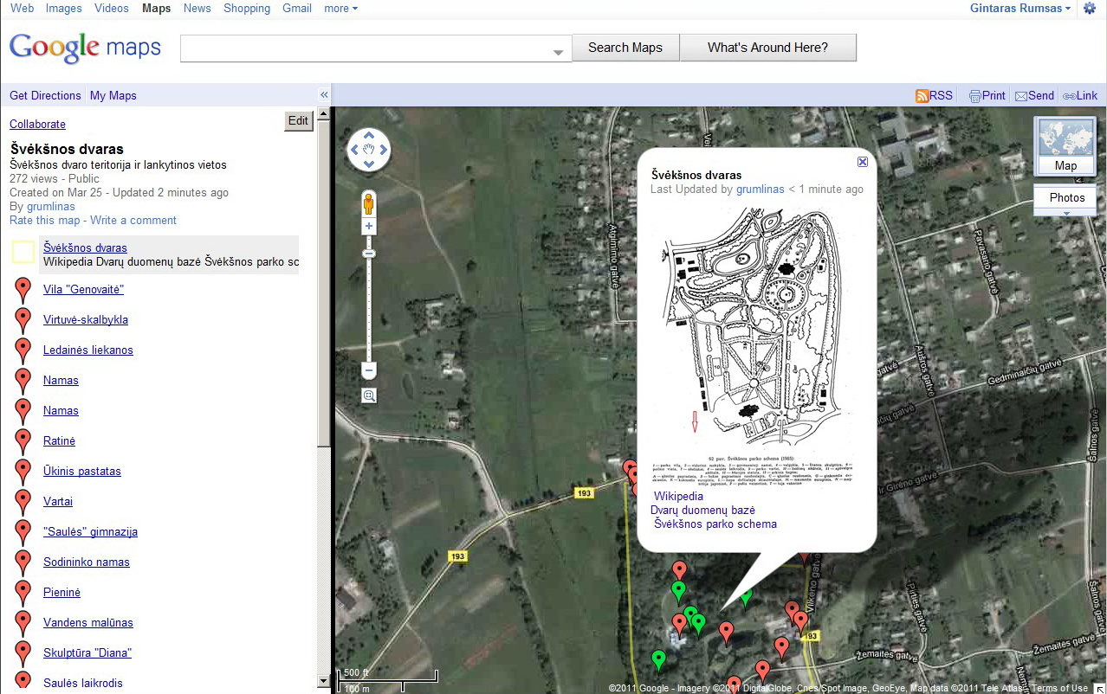The height and width of the screenshot is (694, 1107).
Task: Click the Print icon link
Action: pyautogui.click(x=975, y=96)
